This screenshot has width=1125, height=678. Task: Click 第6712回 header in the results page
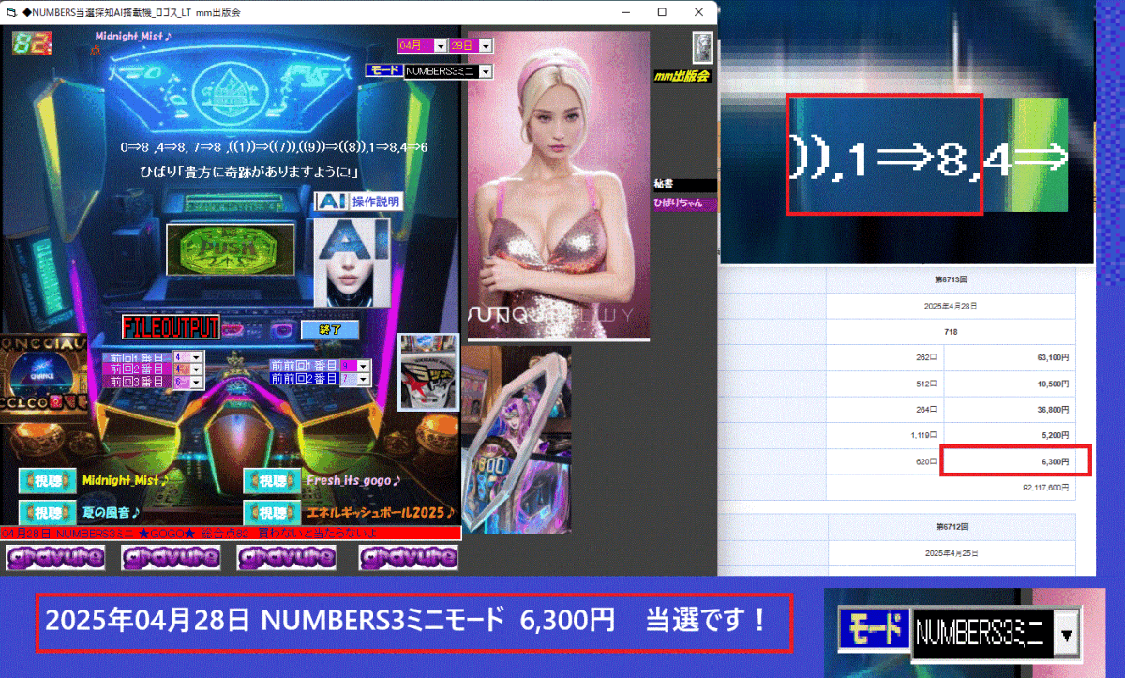tap(951, 527)
